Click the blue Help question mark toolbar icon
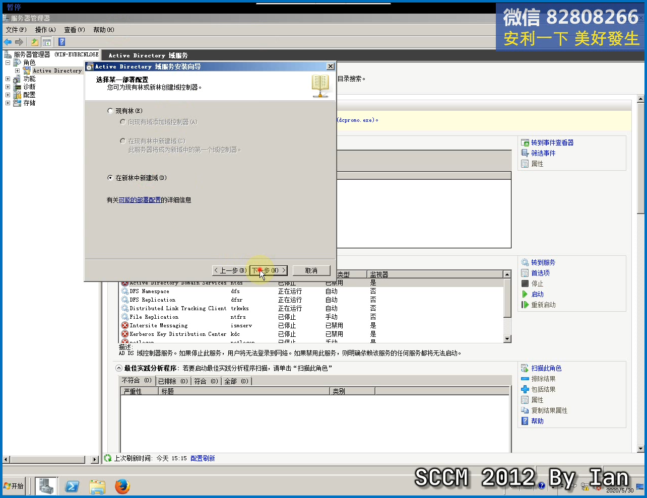The width and height of the screenshot is (647, 498). [x=62, y=42]
